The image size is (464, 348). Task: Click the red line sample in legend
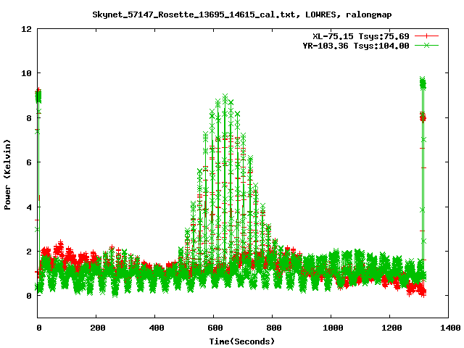click(x=426, y=36)
